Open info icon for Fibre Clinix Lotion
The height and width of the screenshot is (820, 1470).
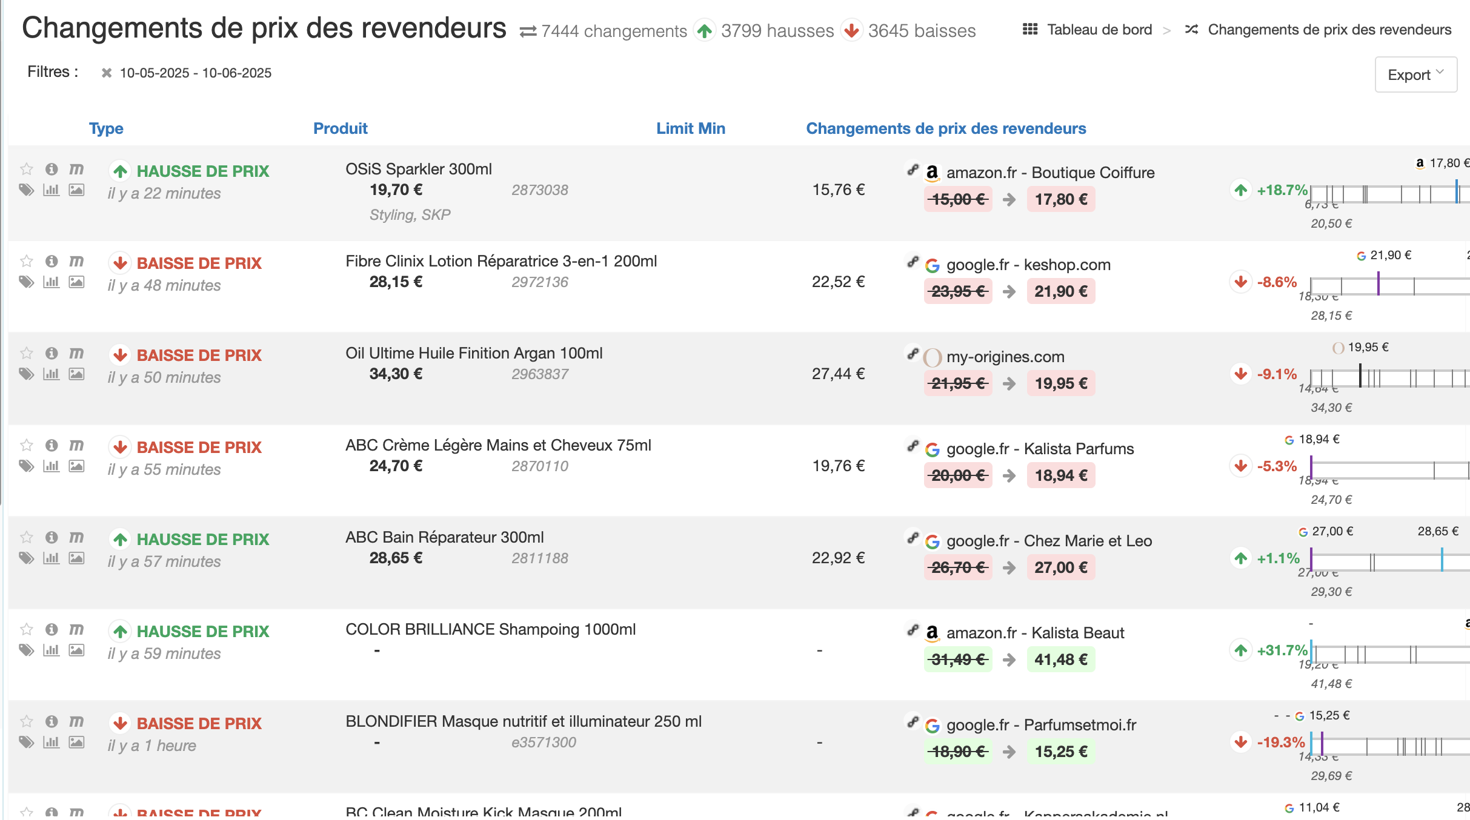click(x=52, y=261)
